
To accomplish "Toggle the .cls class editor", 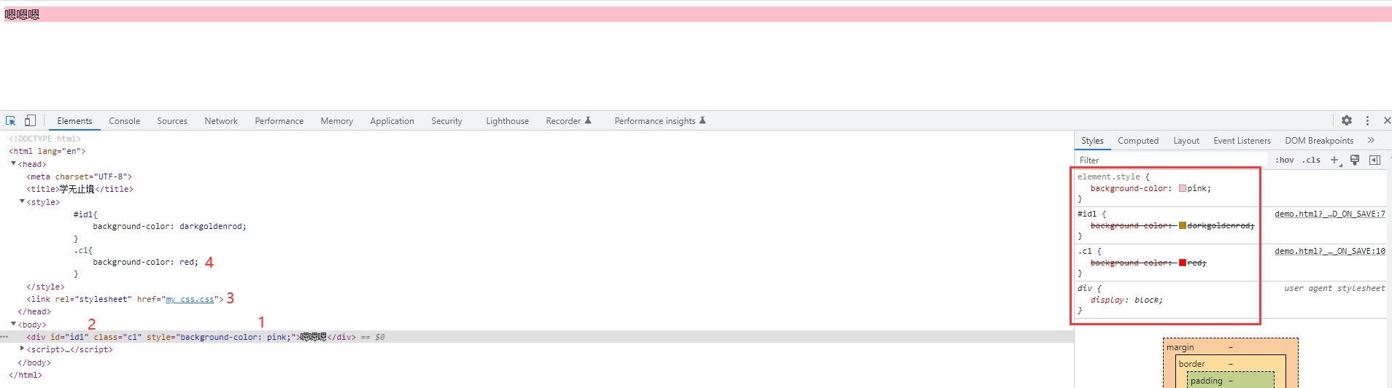I will [x=1312, y=160].
